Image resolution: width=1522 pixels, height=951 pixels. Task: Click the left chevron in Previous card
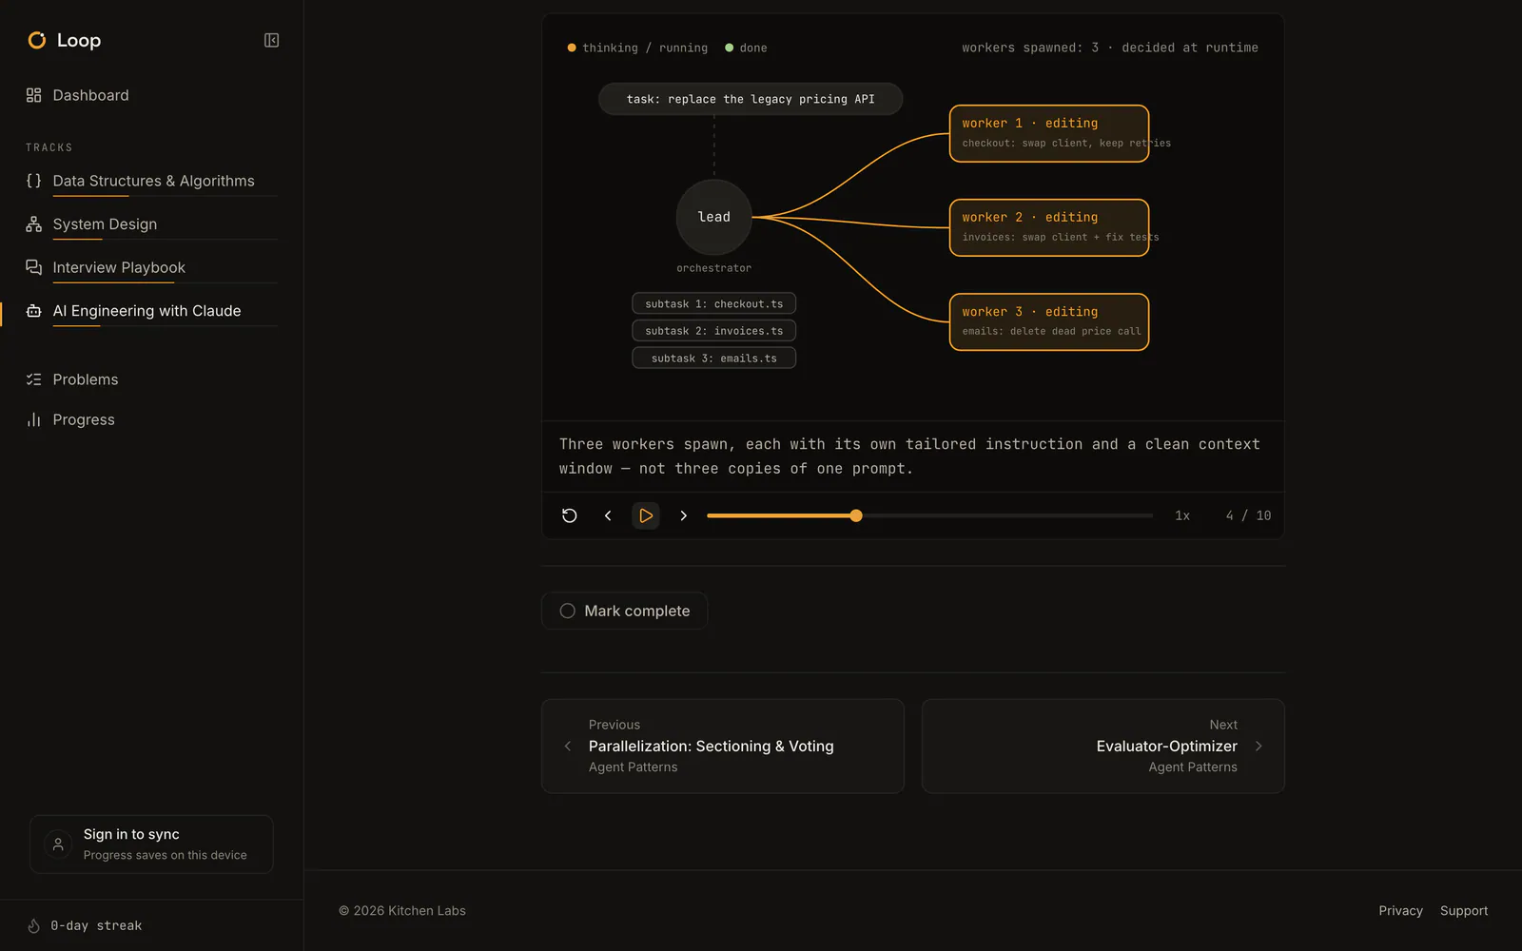(x=568, y=747)
